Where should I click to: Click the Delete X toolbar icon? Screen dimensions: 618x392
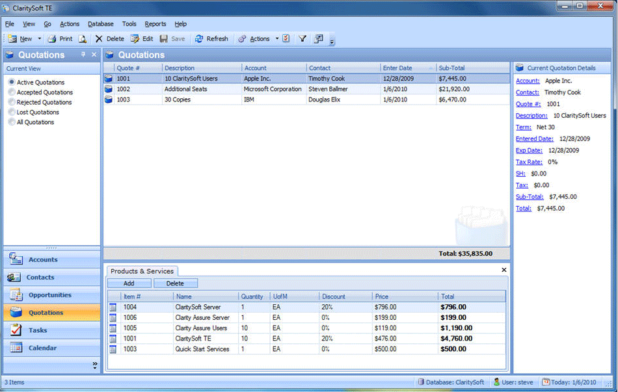pyautogui.click(x=99, y=38)
